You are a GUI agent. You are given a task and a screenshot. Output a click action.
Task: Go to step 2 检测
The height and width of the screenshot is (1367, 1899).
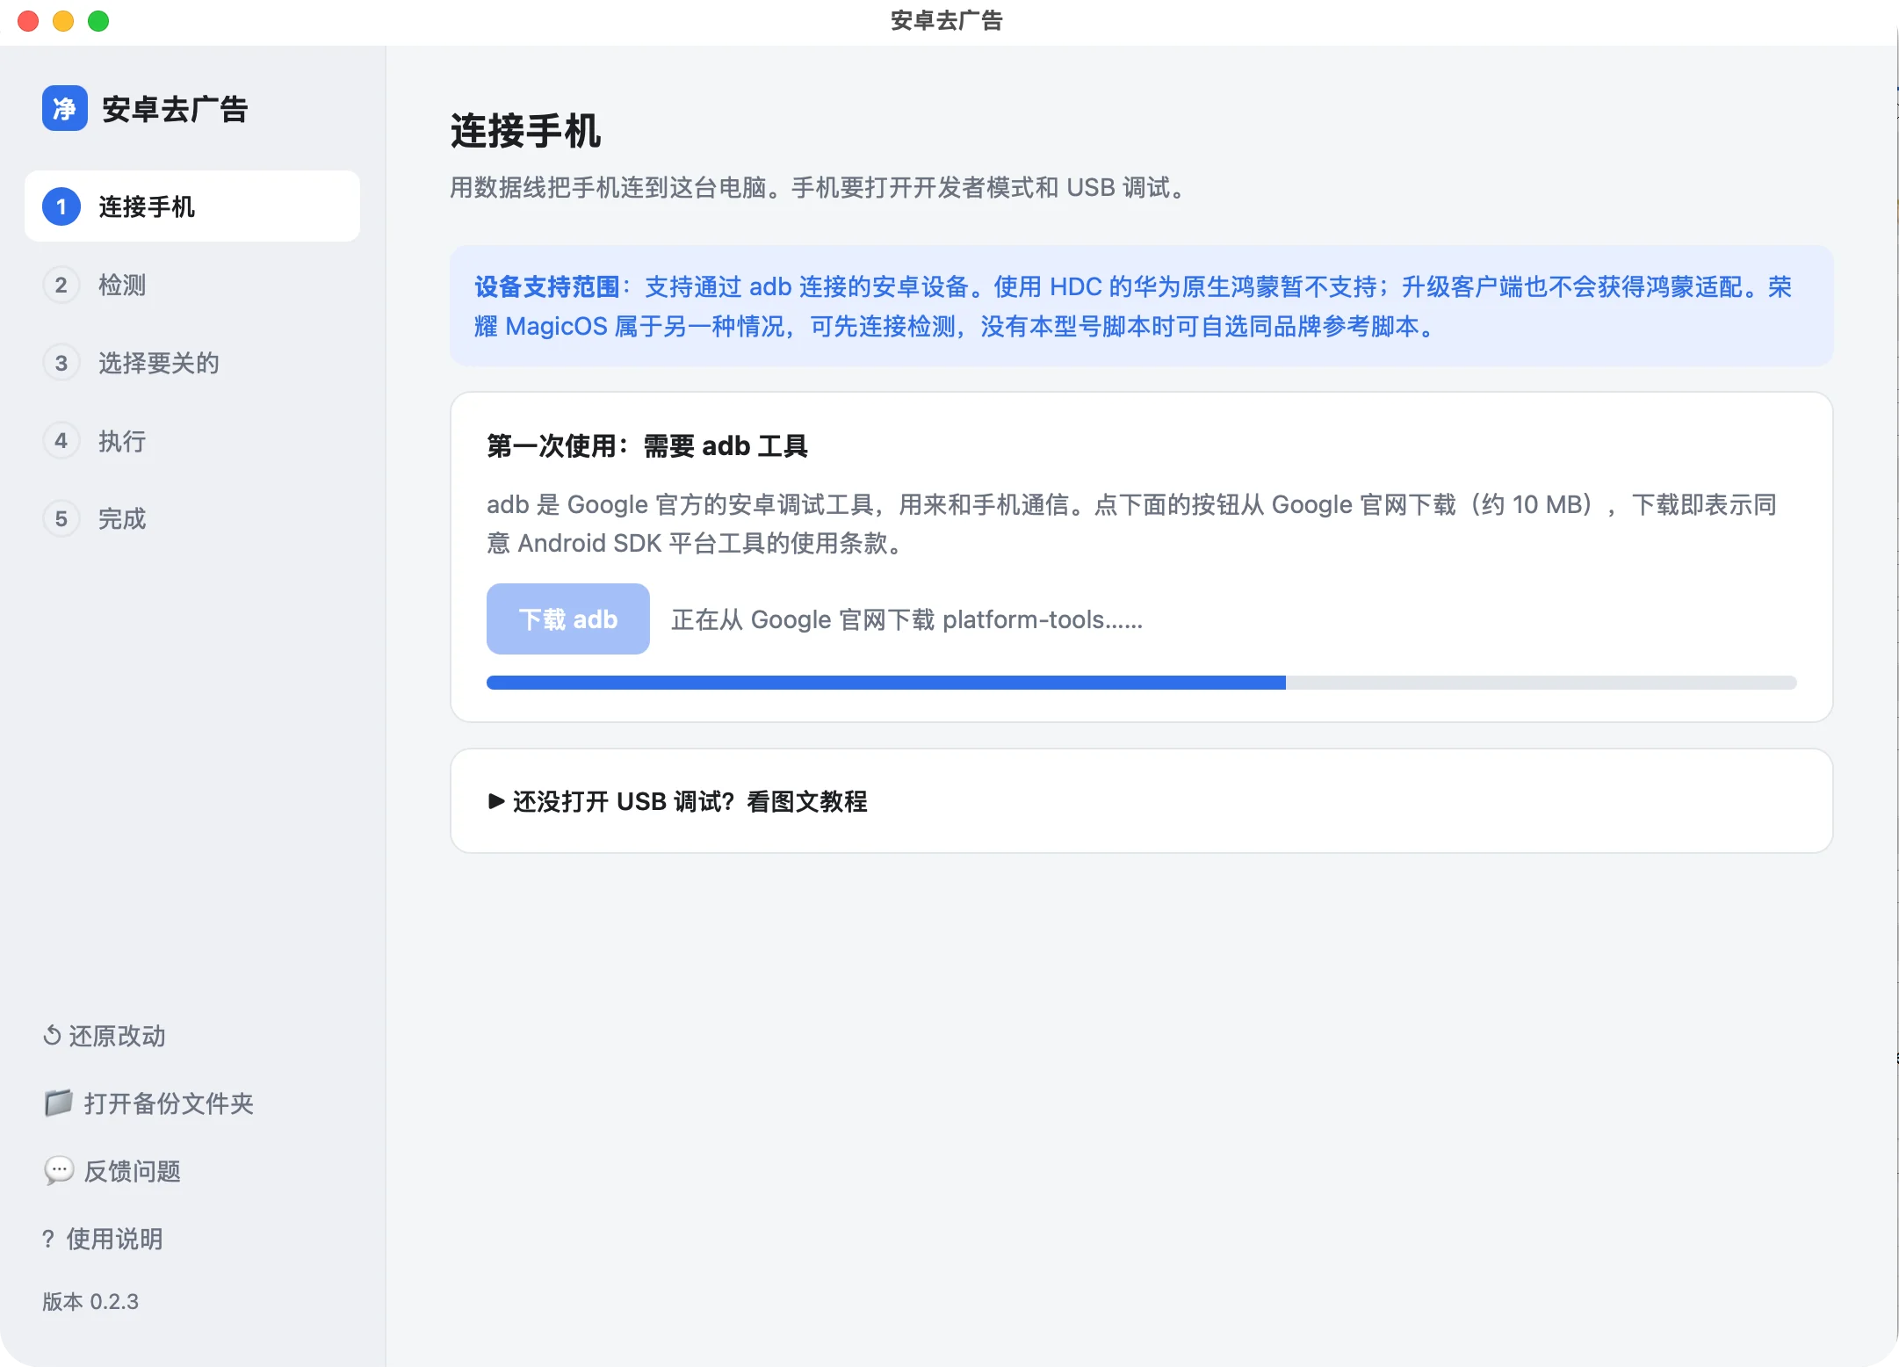point(192,285)
